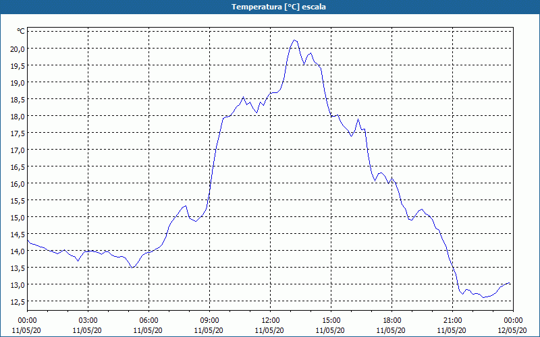540x337 pixels.
Task: Click the 18:00 time axis label
Action: (391, 320)
